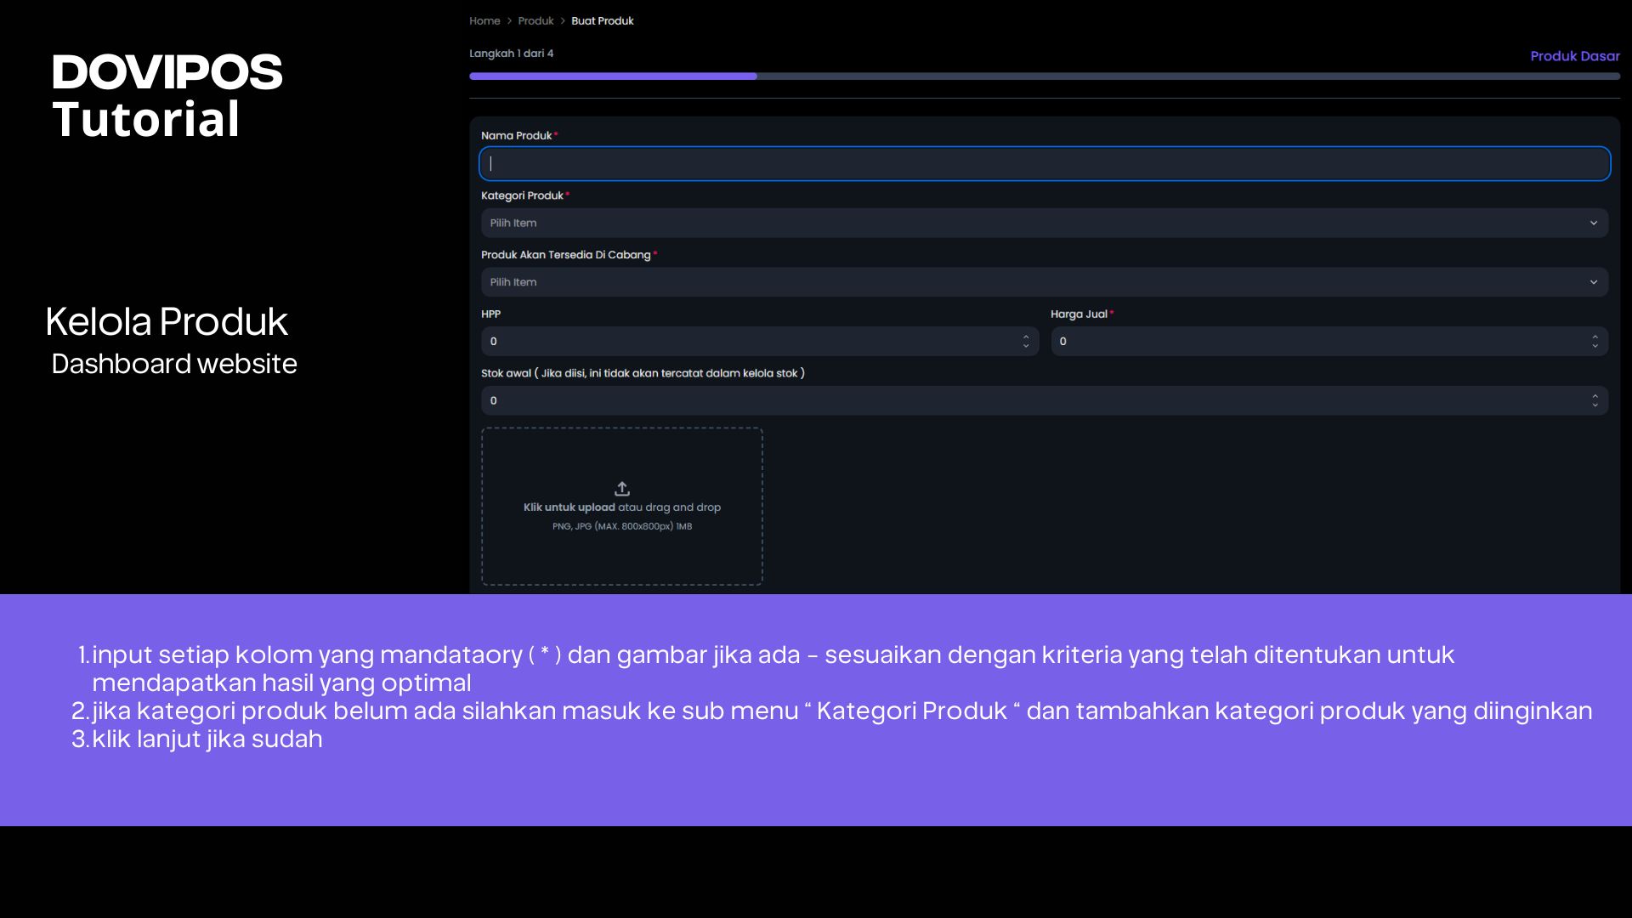1632x918 pixels.
Task: Increase Harga Jual with up arrow
Action: pyautogui.click(x=1595, y=337)
